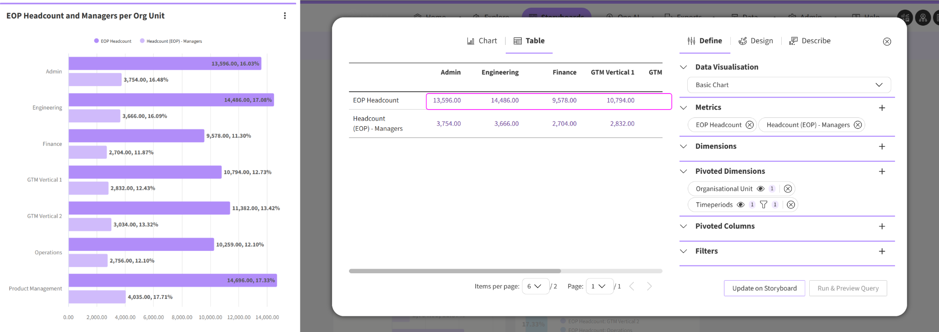Image resolution: width=939 pixels, height=332 pixels.
Task: Click Run & Preview Query button
Action: click(x=848, y=288)
